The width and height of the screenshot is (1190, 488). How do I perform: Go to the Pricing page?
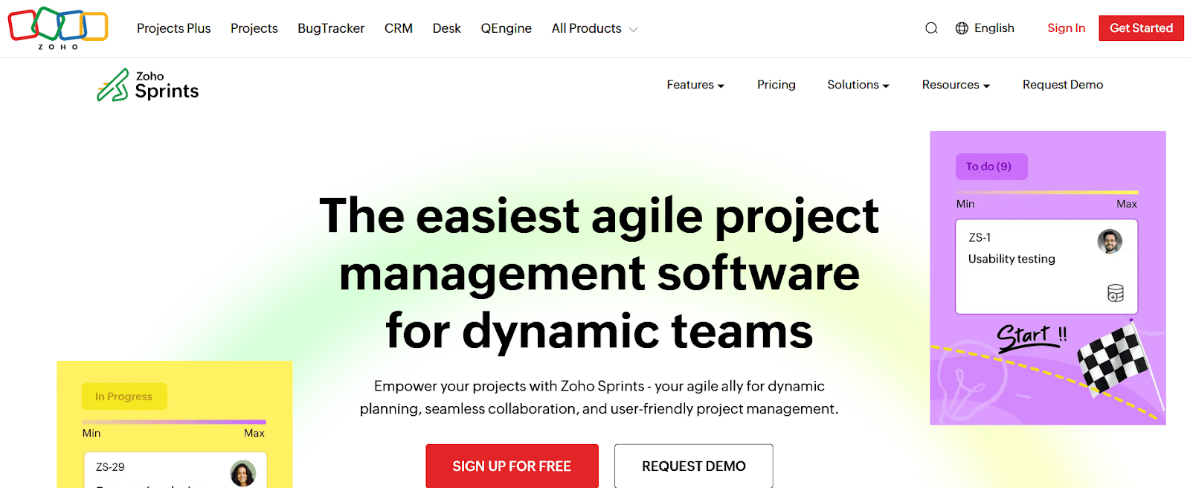(776, 85)
